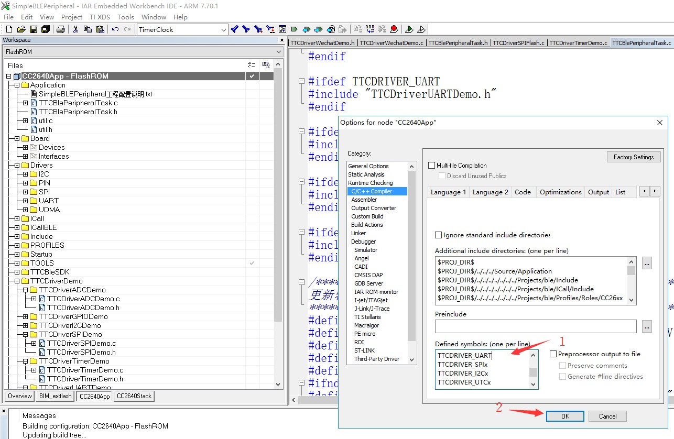Click the Go To line toolbar icon
The width and height of the screenshot is (674, 439).
[282, 29]
